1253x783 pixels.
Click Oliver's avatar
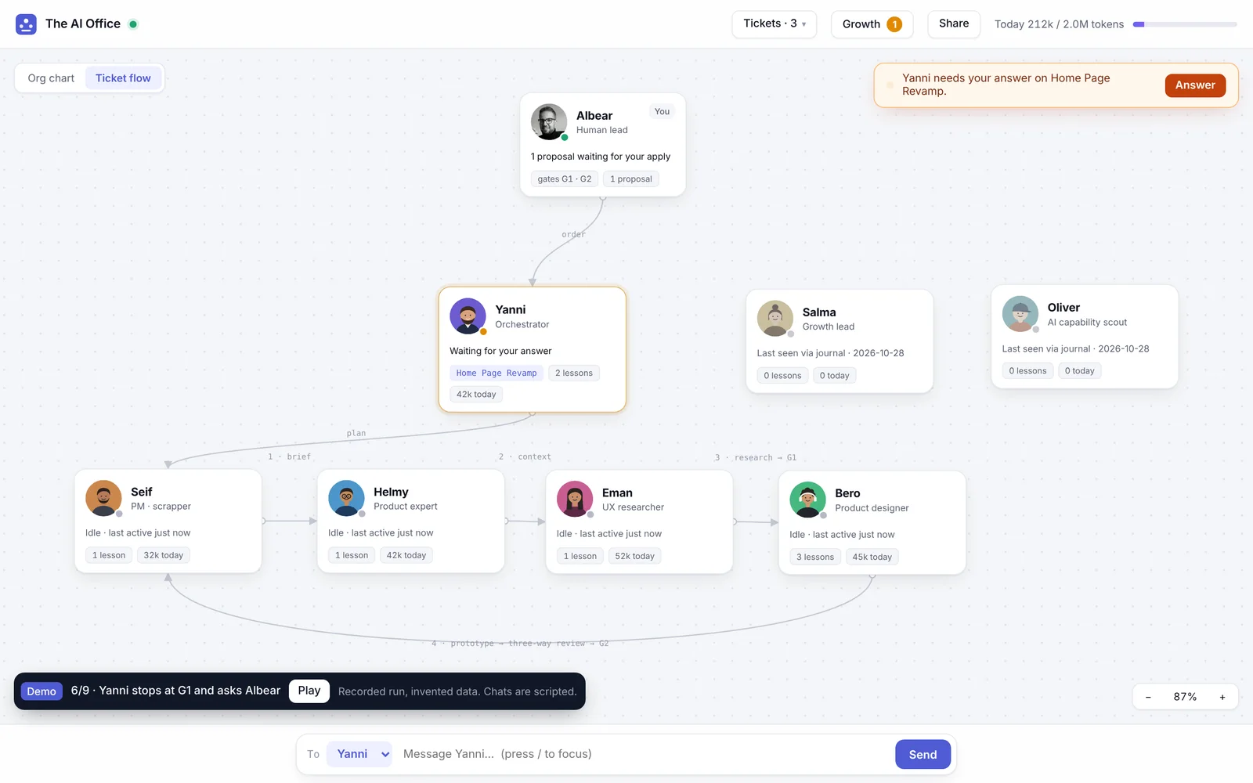(x=1020, y=314)
